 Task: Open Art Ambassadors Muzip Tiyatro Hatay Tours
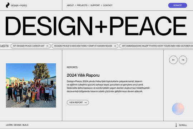click(156, 46)
